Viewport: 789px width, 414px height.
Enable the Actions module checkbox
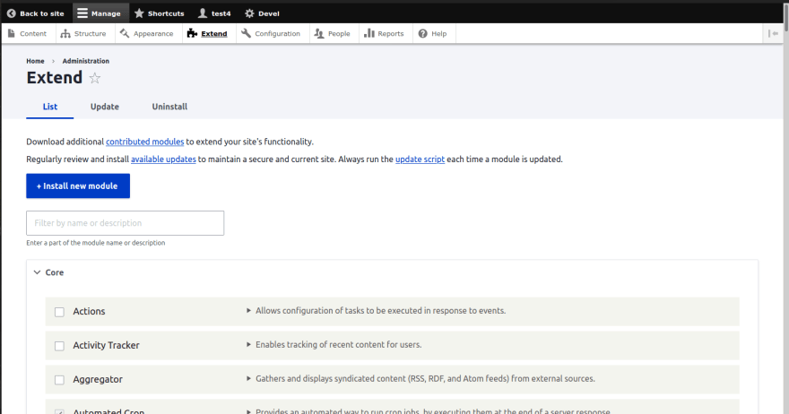59,312
